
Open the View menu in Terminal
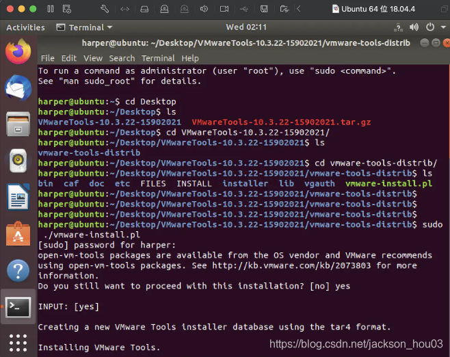[93, 58]
